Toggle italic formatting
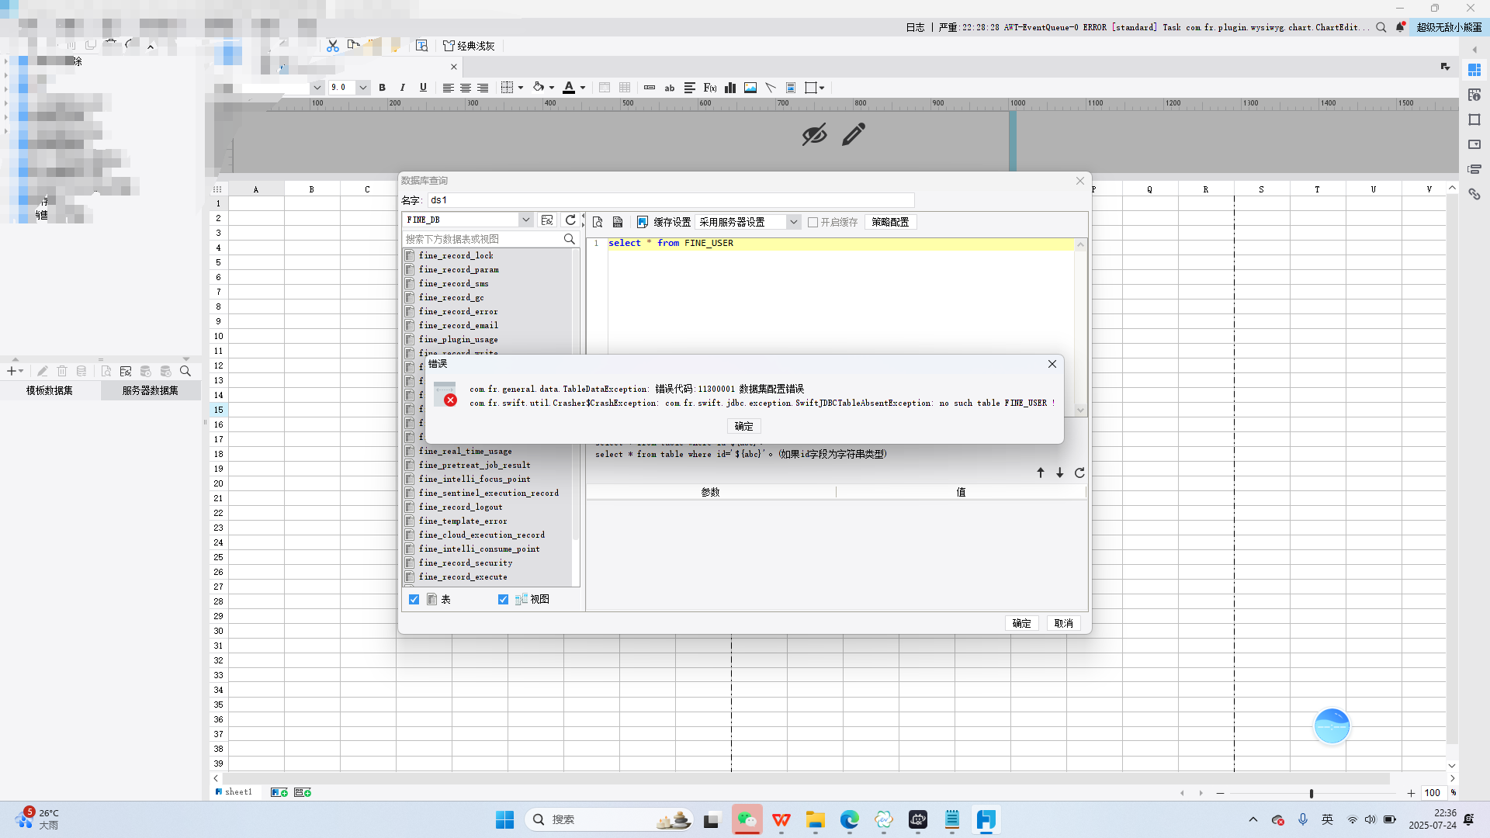The image size is (1490, 838). point(402,88)
